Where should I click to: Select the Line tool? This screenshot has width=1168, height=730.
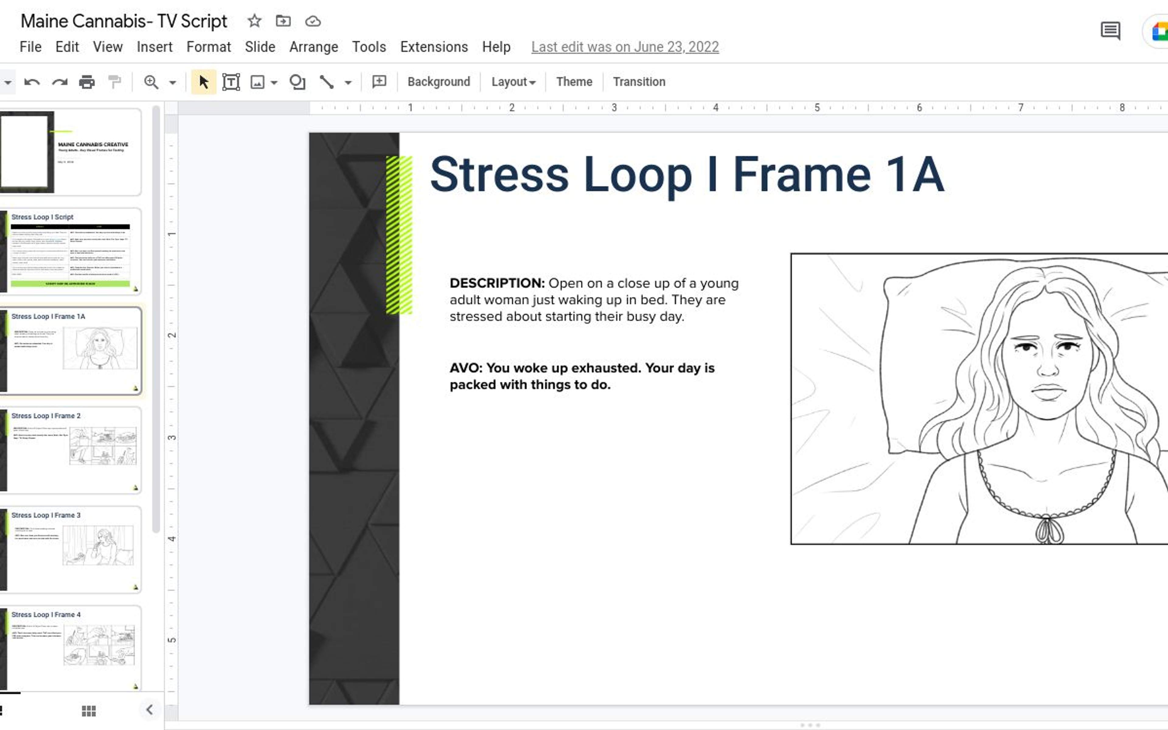327,82
